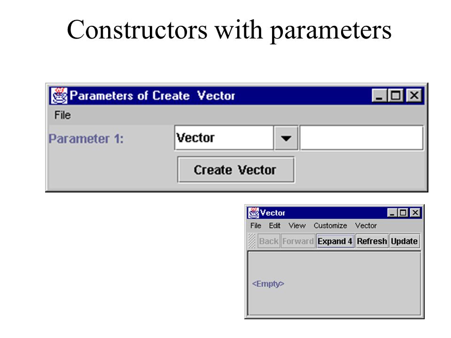Maximize the Parameters of Create Vector window
The image size is (451, 338).
396,95
